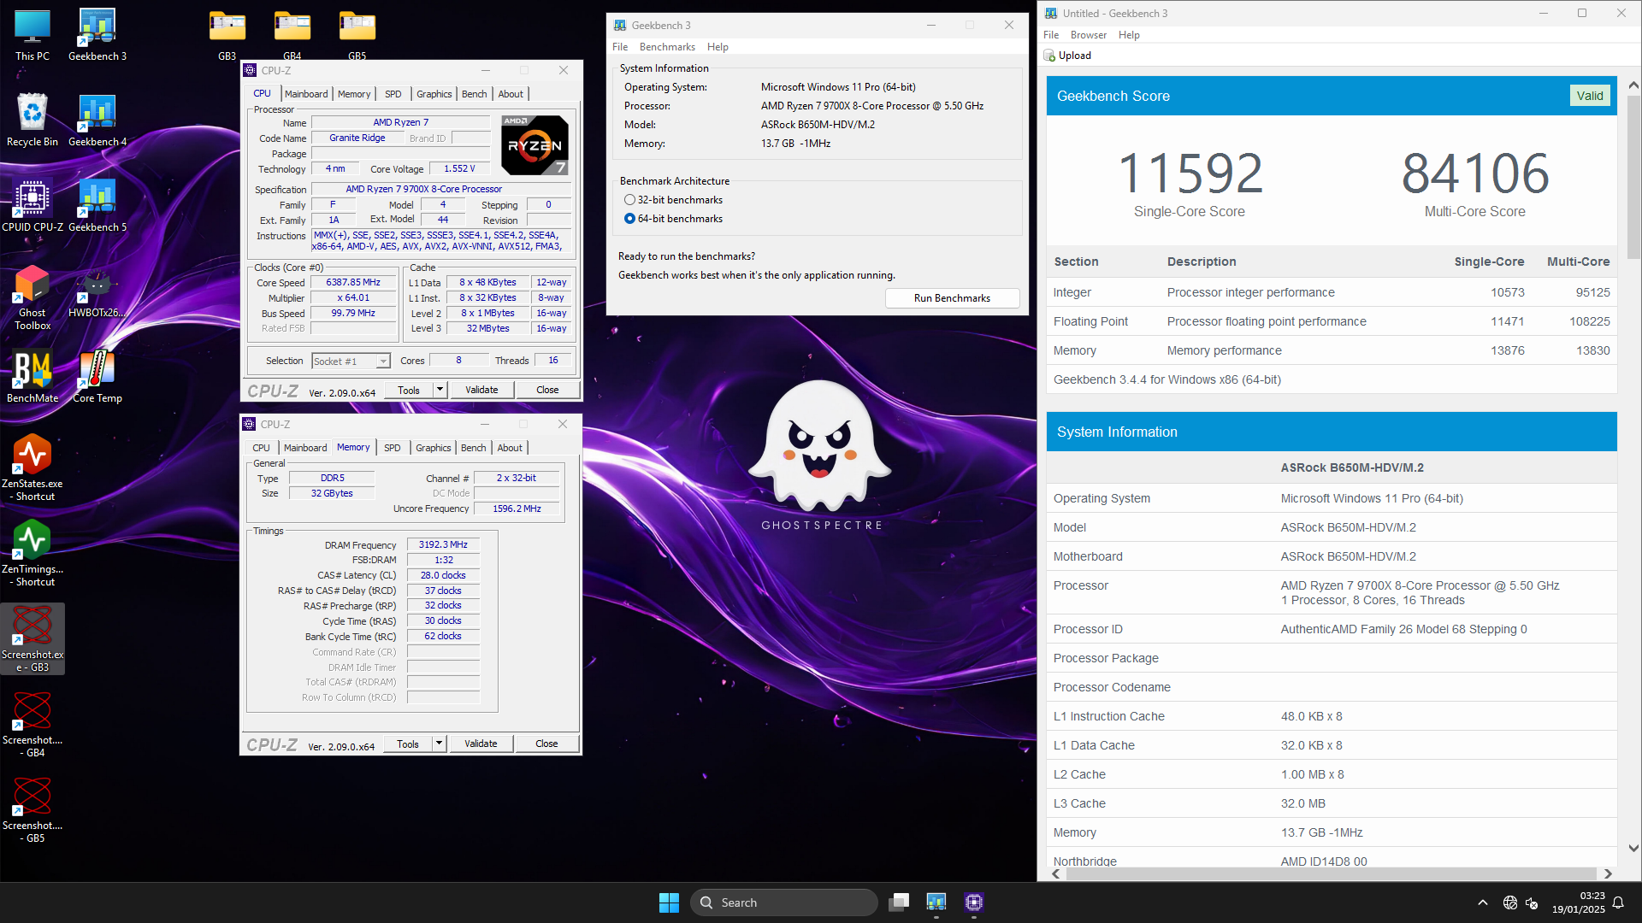Expand Tools dropdown arrow in Memory CPU-Z

coord(439,744)
